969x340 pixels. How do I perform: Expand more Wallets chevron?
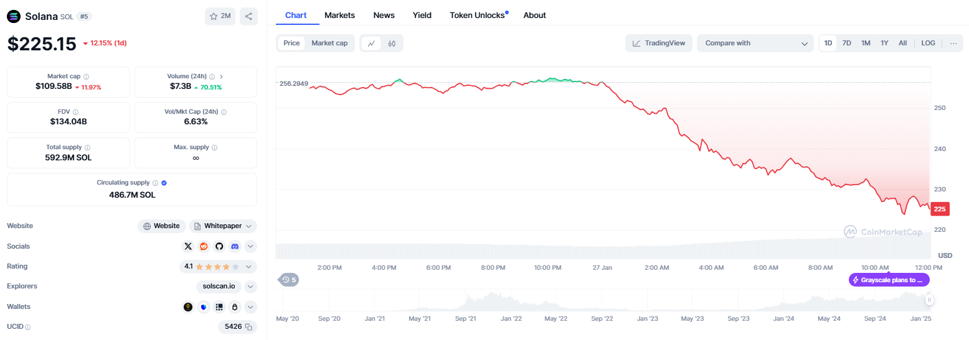250,306
